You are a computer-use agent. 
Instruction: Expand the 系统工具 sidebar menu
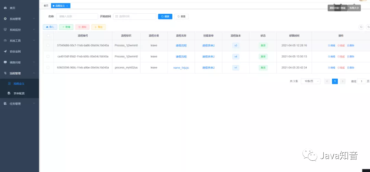[19, 41]
